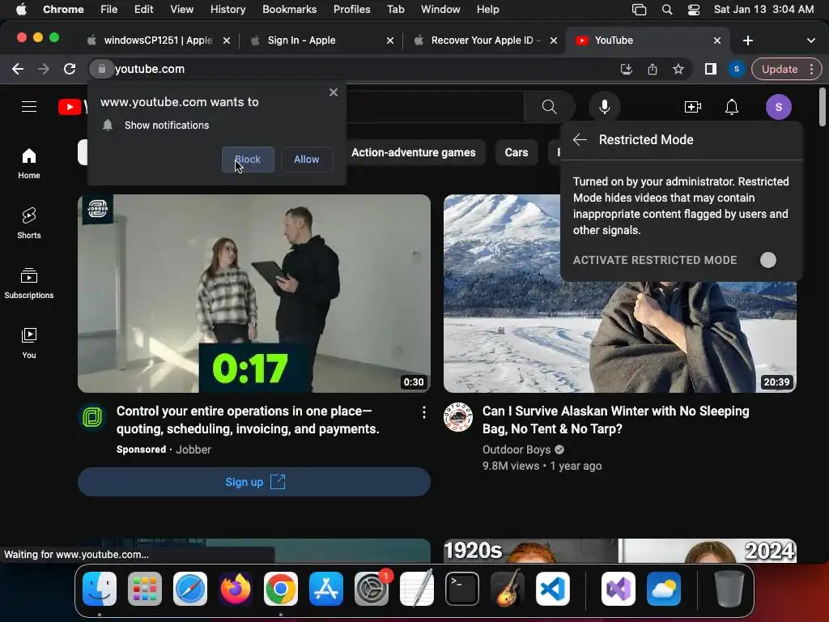Toggle the Chrome side panel
829x622 pixels.
pos(711,69)
